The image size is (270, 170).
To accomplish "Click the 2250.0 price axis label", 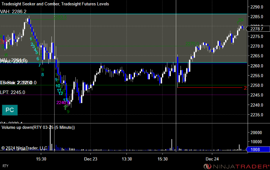I will click(257, 85).
